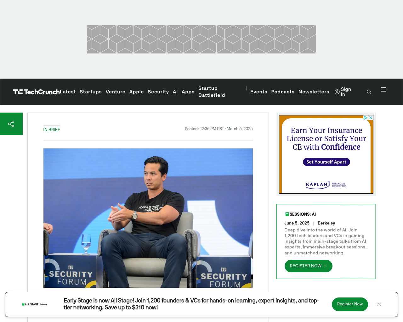Click the green share icon

[x=11, y=124]
